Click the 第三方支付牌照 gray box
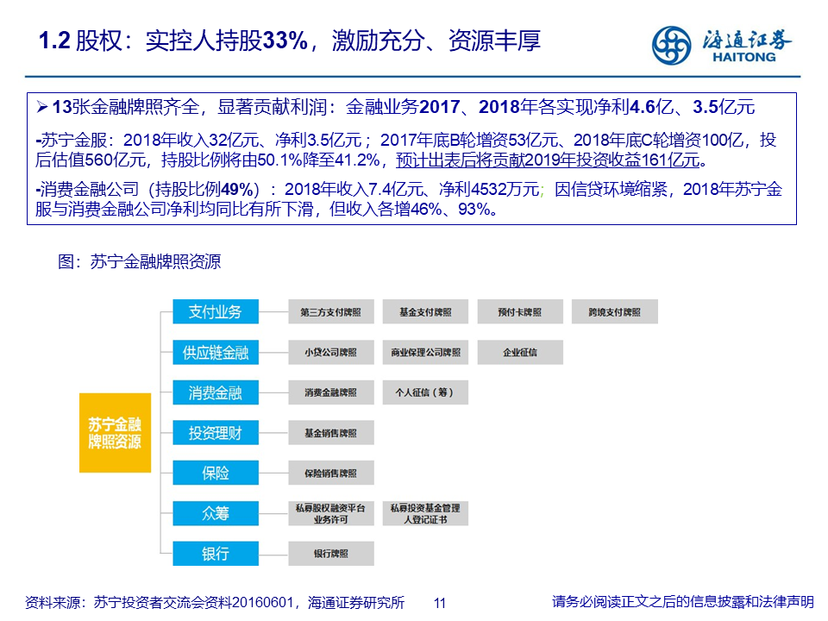The height and width of the screenshot is (621, 828). [331, 311]
